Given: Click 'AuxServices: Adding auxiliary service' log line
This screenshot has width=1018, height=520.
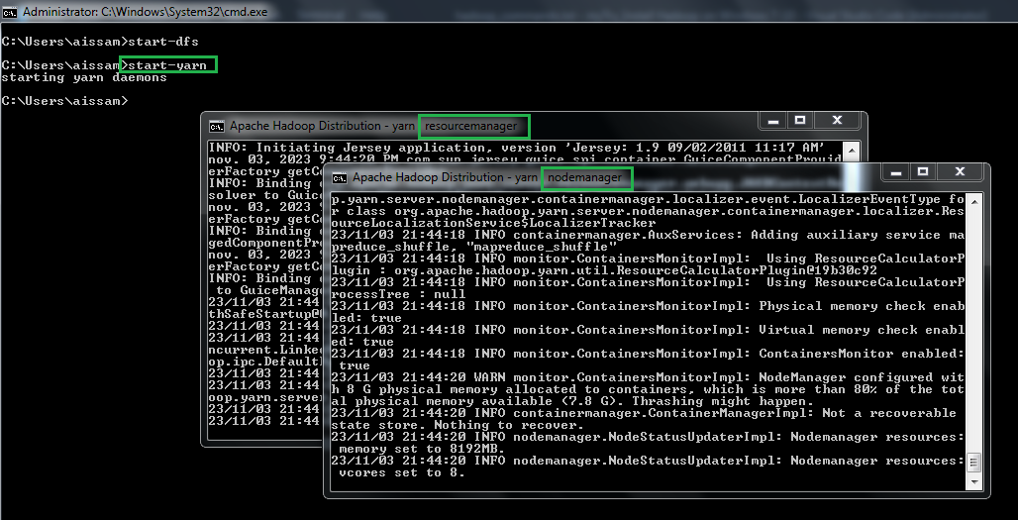Looking at the screenshot, I should point(648,235).
